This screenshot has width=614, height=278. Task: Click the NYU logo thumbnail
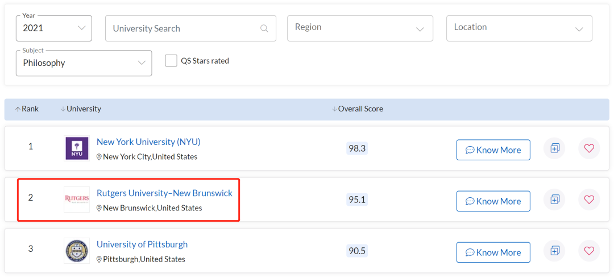pos(77,148)
